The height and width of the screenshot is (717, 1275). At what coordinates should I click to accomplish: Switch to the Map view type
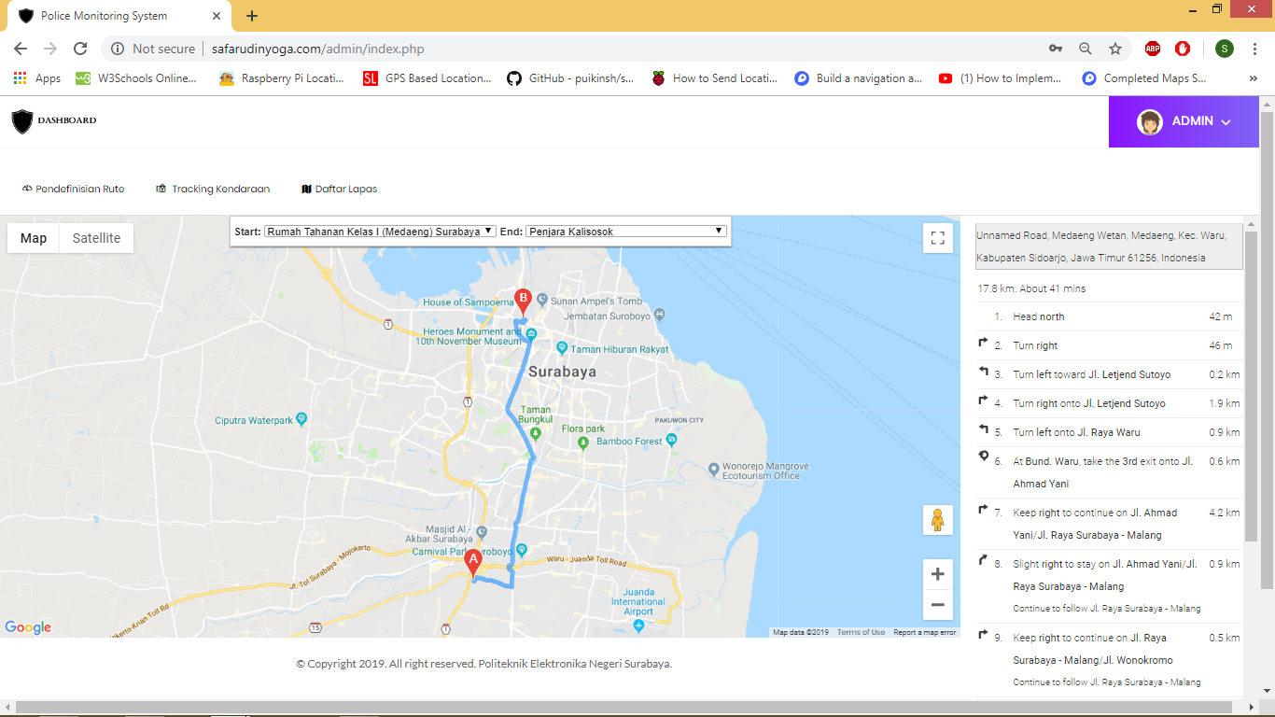coord(34,238)
